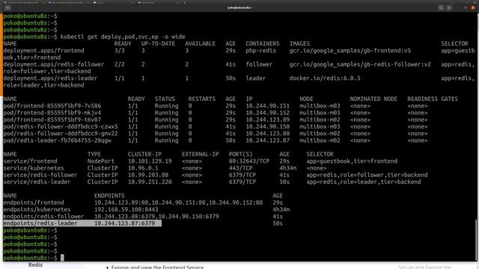The image size is (479, 269).
Task: Click service/kubernetes name
Action: 34,168
